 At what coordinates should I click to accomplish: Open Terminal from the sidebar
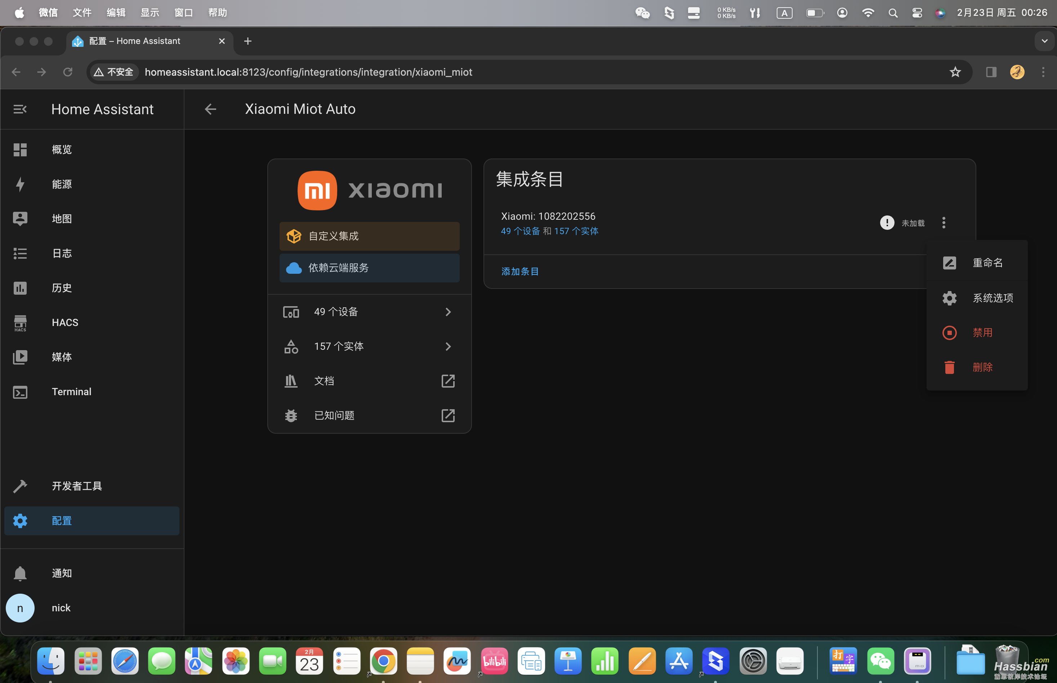92,392
